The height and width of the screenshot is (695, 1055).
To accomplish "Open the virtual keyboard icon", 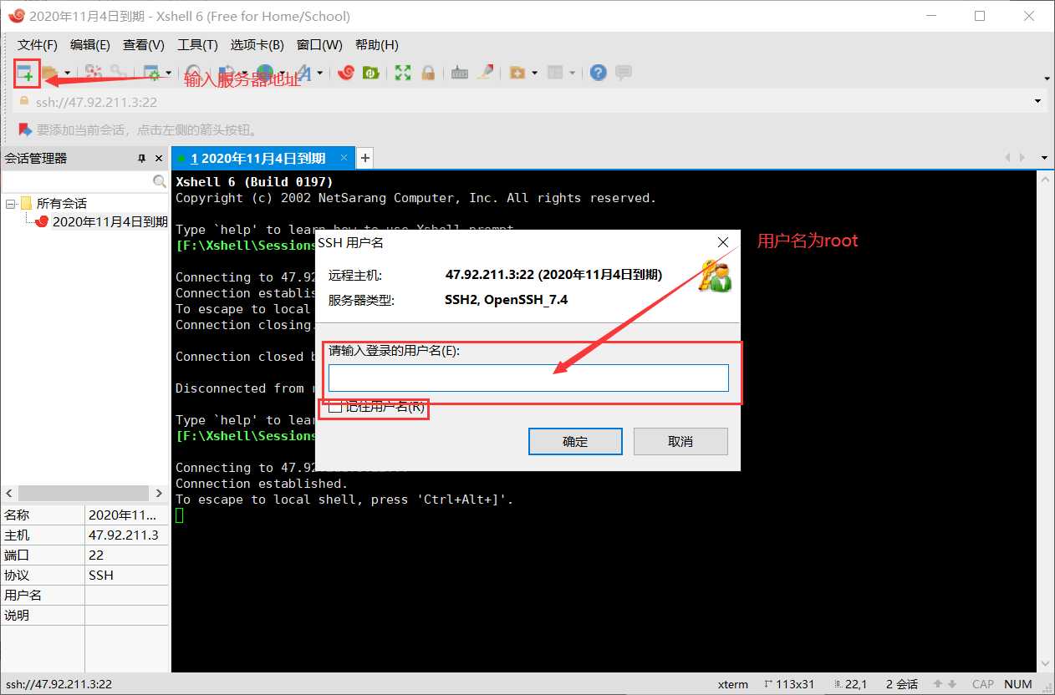I will click(459, 74).
